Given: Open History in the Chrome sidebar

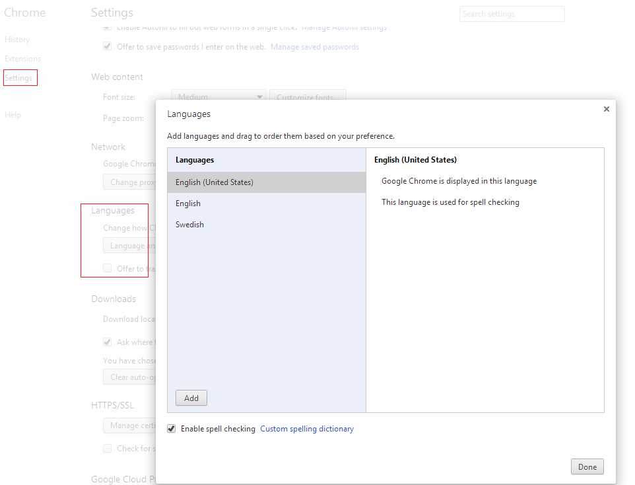Looking at the screenshot, I should point(17,40).
